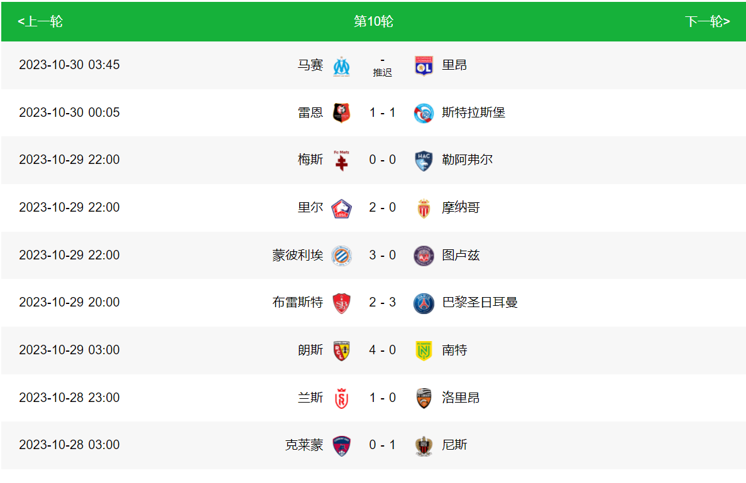This screenshot has width=746, height=483.
Task: Open the 布雷斯特 team name link
Action: tap(297, 303)
